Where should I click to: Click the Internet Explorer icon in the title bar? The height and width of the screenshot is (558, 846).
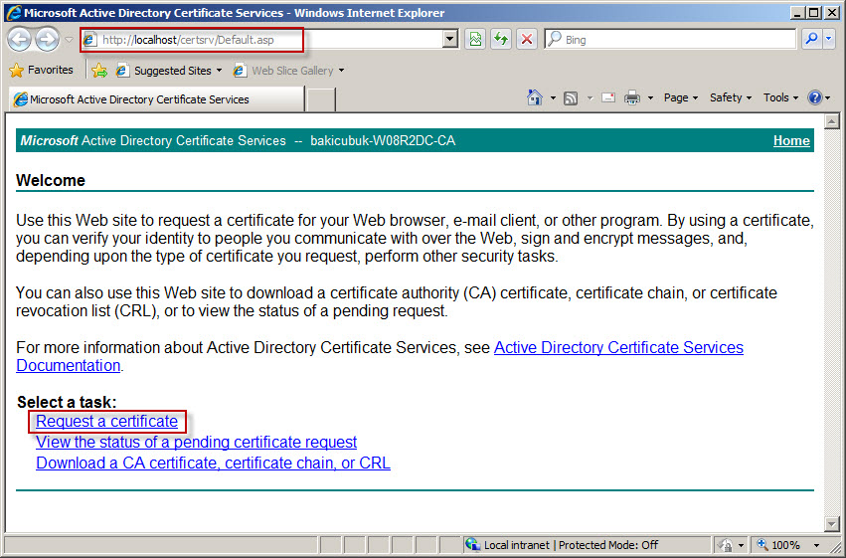pyautogui.click(x=14, y=12)
